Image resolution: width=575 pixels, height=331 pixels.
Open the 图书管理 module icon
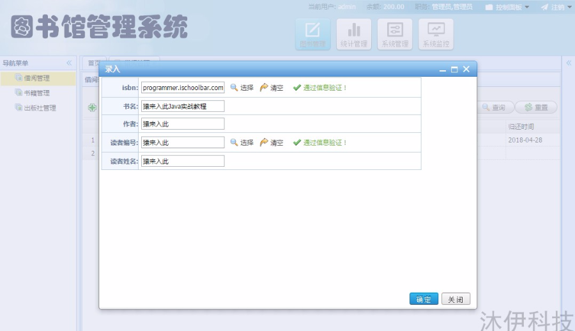313,34
